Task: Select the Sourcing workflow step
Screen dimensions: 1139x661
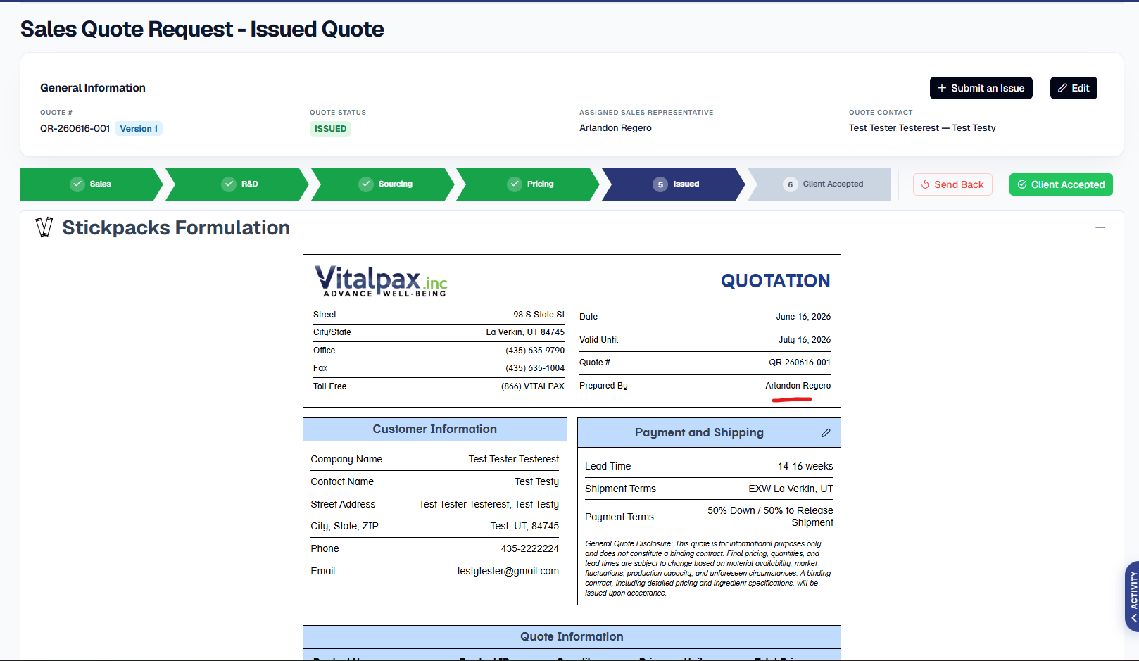Action: pos(385,184)
